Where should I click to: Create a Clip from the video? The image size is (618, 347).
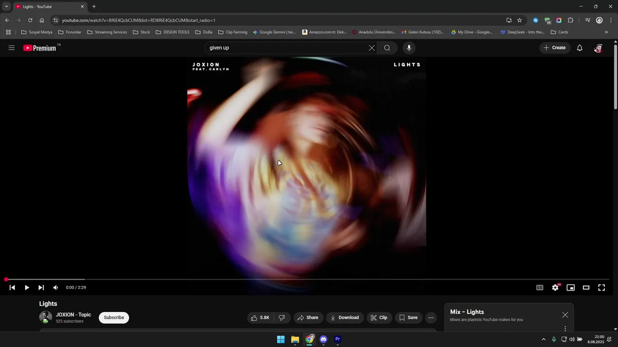click(379, 318)
